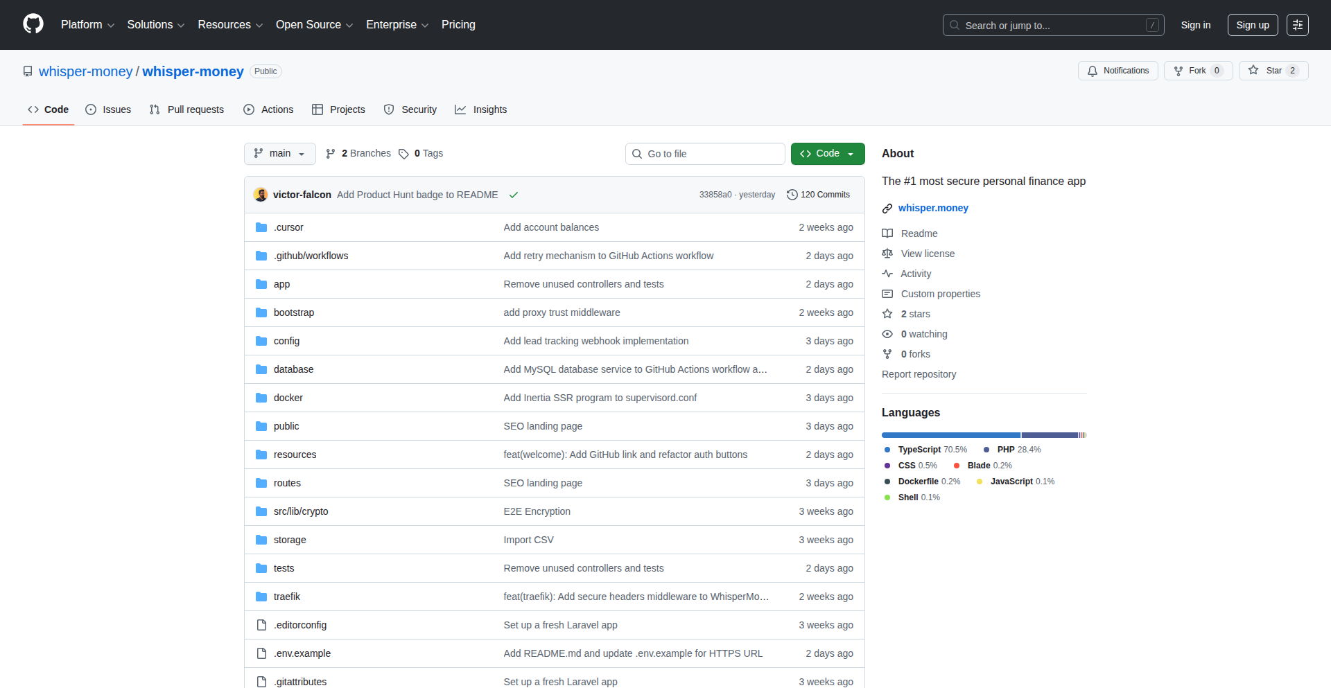Click the scale icon next to View license

pyautogui.click(x=887, y=254)
